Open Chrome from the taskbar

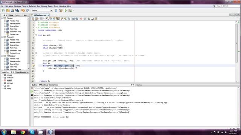[23, 132]
